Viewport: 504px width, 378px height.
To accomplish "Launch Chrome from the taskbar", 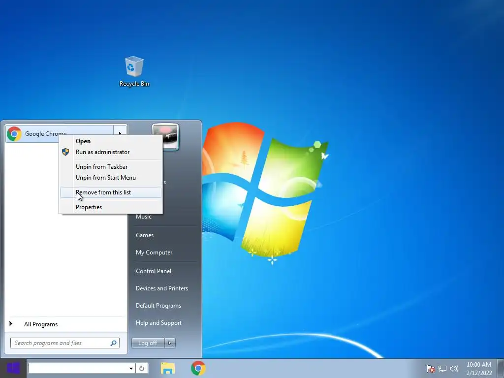I will pyautogui.click(x=198, y=368).
